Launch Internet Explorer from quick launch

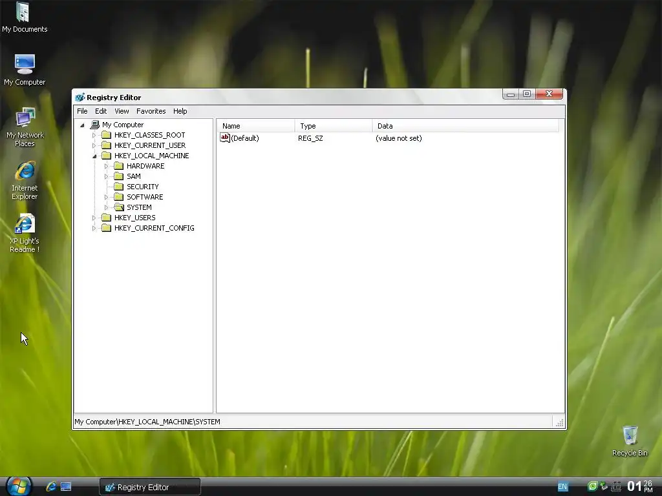click(51, 487)
